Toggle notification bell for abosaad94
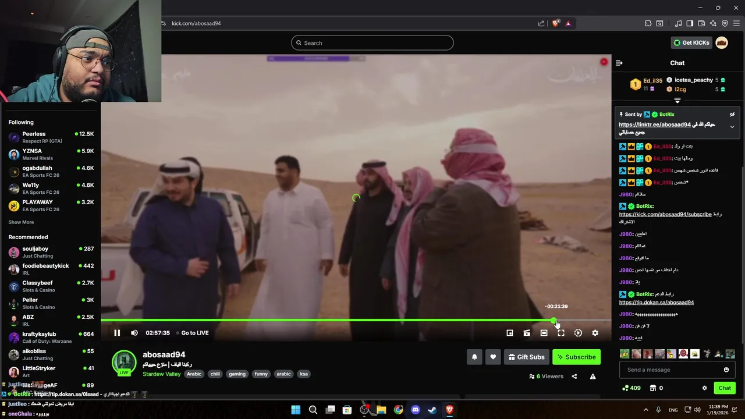 pyautogui.click(x=474, y=357)
